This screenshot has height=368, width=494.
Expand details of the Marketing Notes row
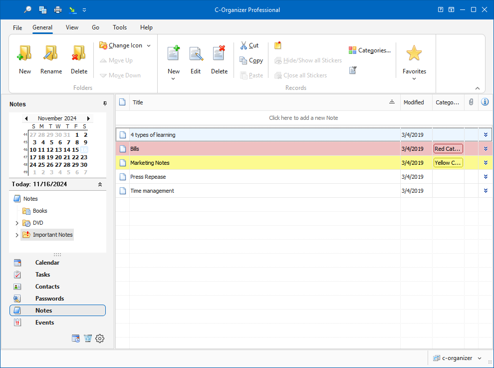click(486, 163)
